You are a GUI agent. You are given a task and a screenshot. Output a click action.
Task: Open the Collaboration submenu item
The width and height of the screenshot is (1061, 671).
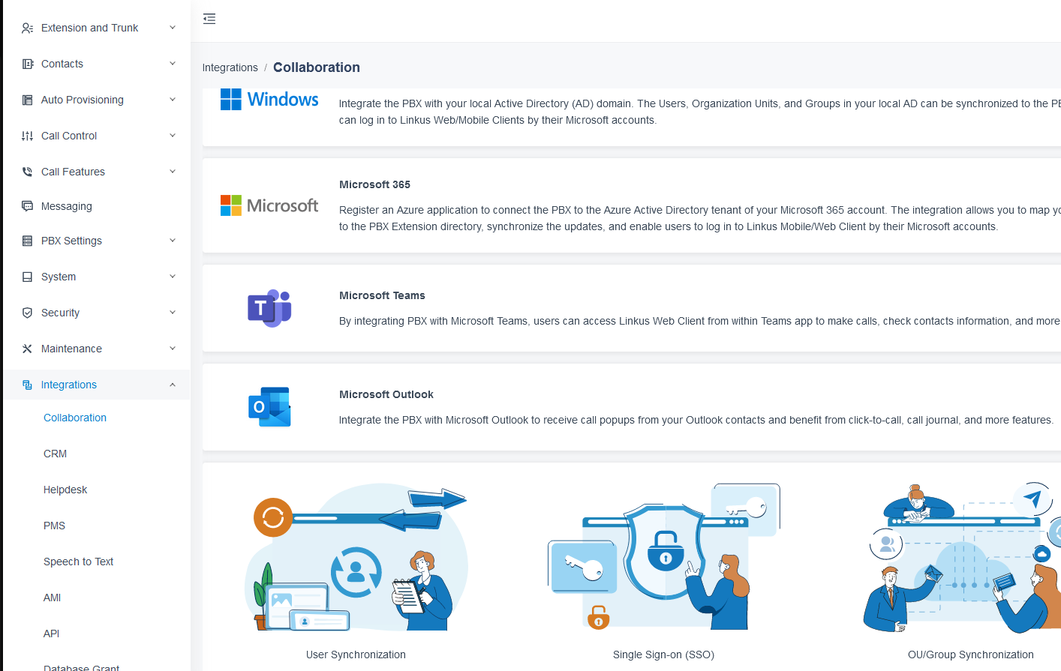coord(75,418)
